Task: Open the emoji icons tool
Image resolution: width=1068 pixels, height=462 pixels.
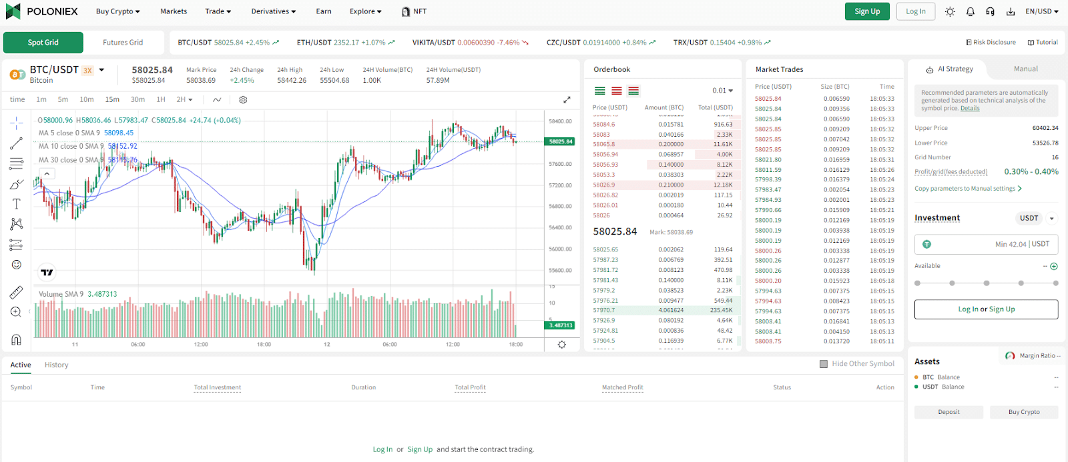Action: (x=17, y=265)
